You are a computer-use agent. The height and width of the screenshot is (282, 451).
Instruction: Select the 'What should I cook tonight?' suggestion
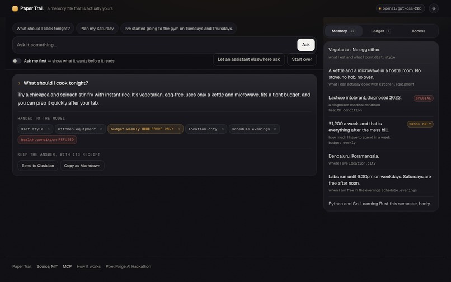click(x=43, y=29)
